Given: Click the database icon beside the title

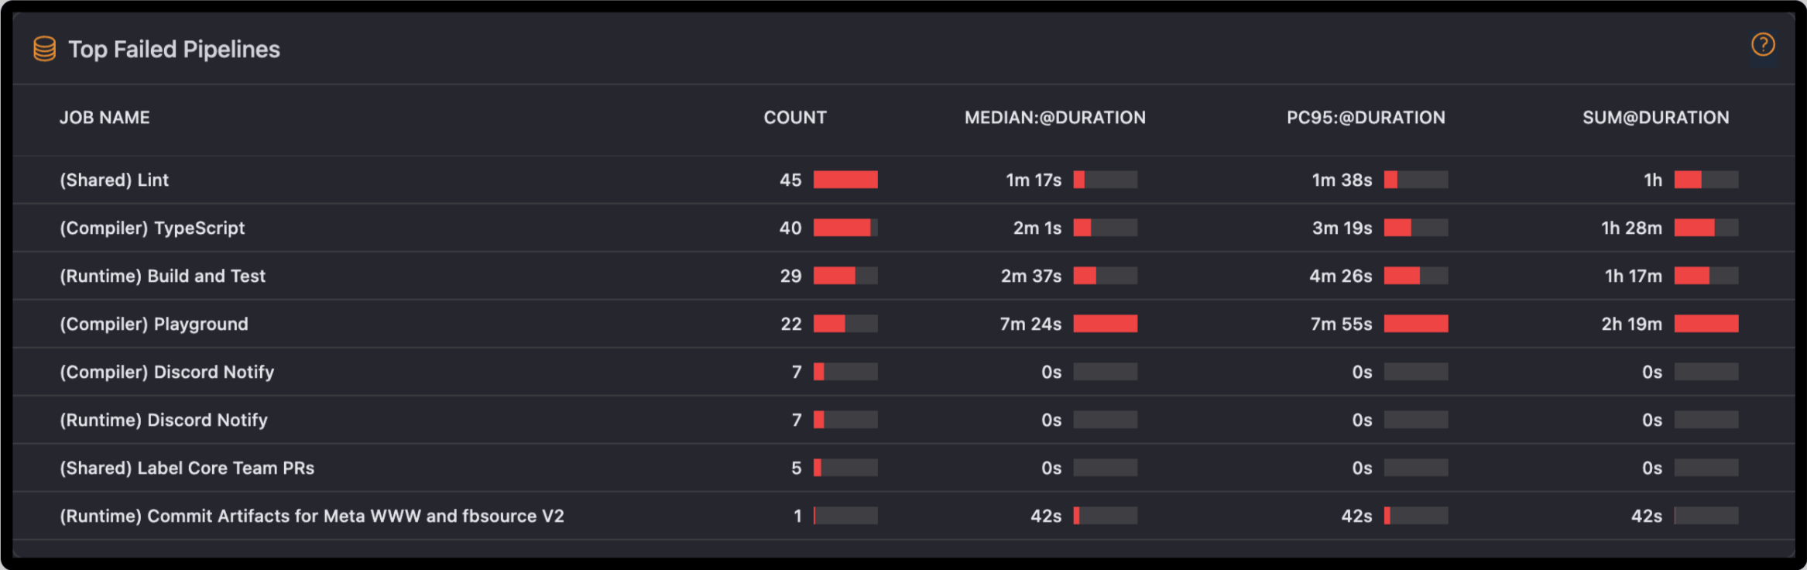Looking at the screenshot, I should tap(45, 49).
